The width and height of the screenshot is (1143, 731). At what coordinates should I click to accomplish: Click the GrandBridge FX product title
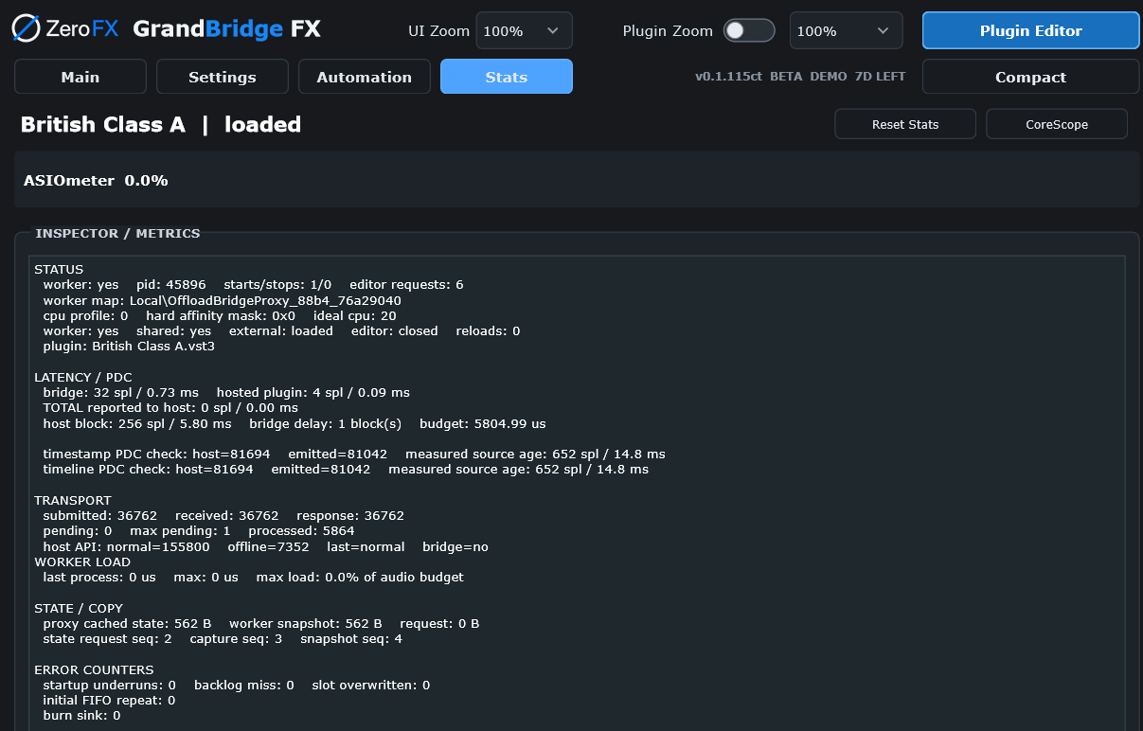226,29
